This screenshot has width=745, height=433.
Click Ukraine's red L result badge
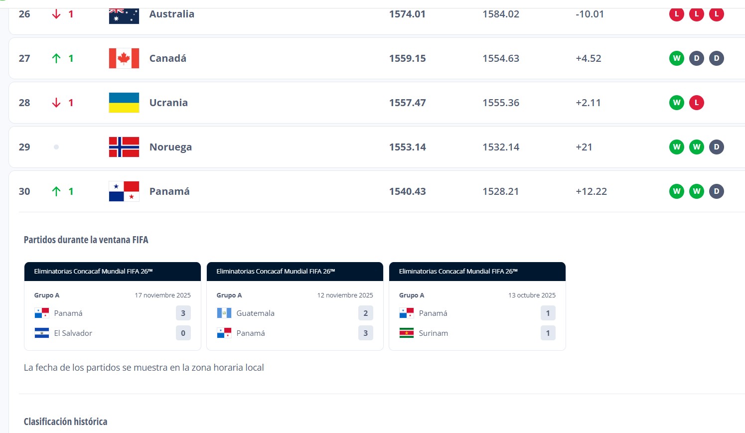pos(696,103)
